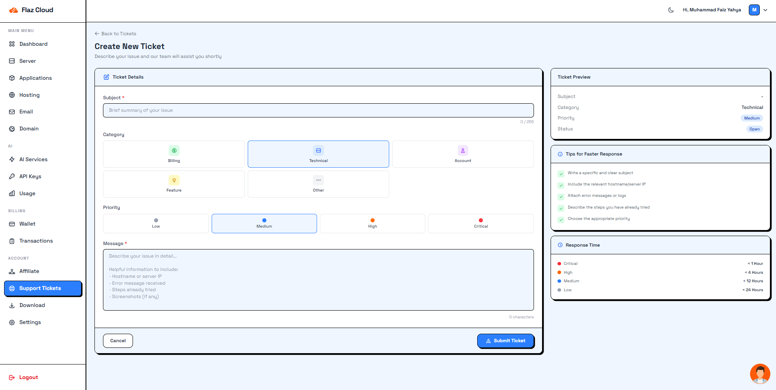Follow the Back to Tickets link
This screenshot has width=776, height=390.
[x=116, y=34]
